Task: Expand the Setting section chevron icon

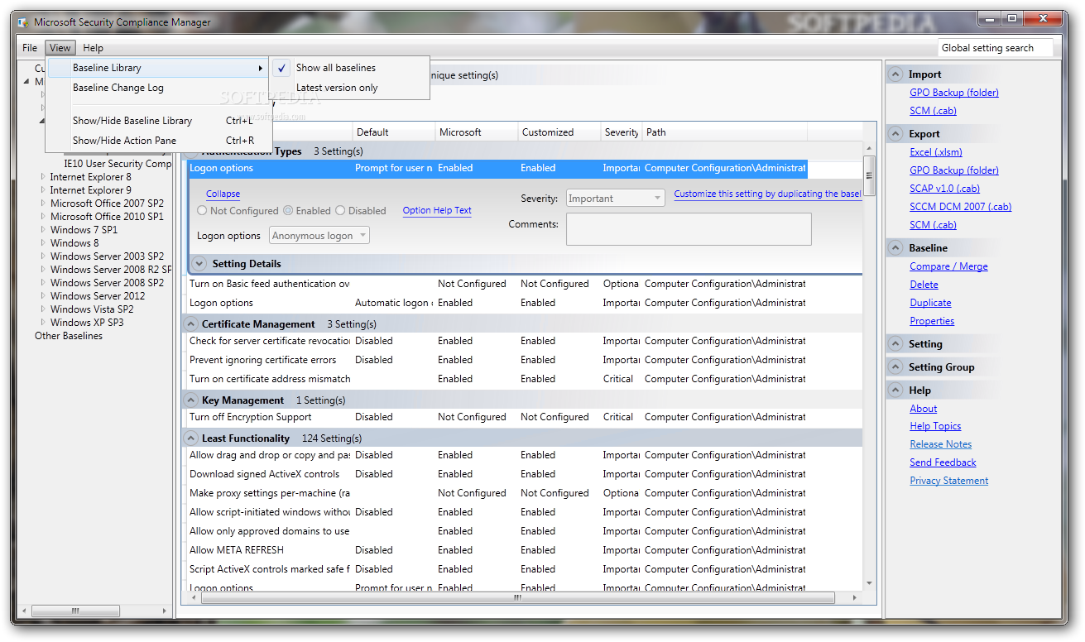Action: coord(895,344)
